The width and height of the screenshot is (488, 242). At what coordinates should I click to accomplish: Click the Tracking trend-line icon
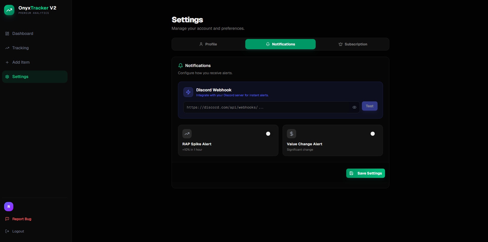(7, 48)
